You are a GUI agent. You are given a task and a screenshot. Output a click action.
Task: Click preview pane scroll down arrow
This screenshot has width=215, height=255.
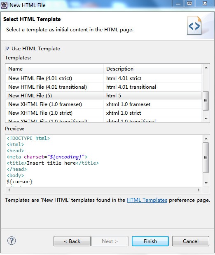pos(206,183)
